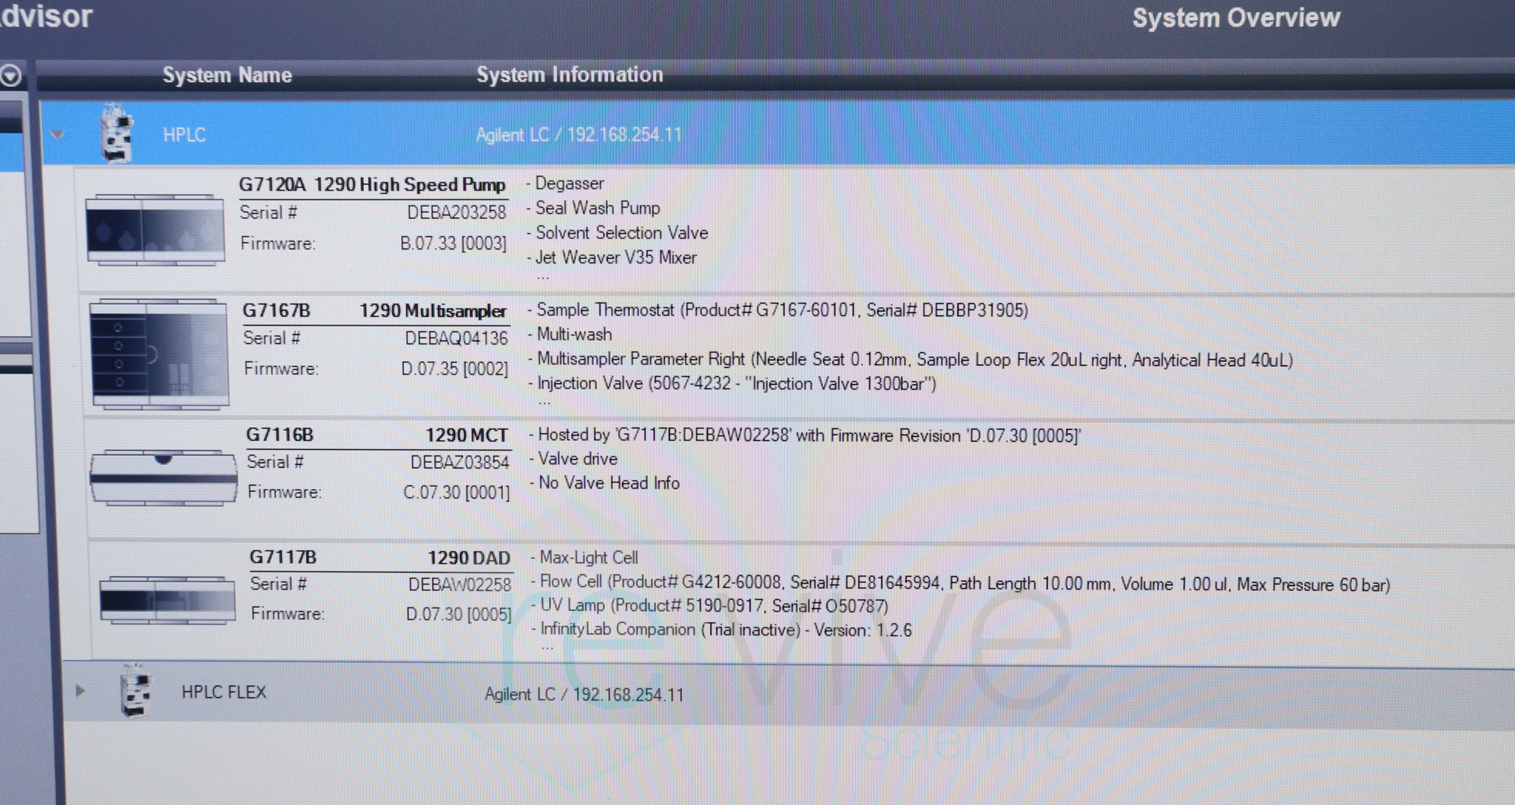1515x805 pixels.
Task: Click pump serial number DEBA203258
Action: (x=456, y=212)
